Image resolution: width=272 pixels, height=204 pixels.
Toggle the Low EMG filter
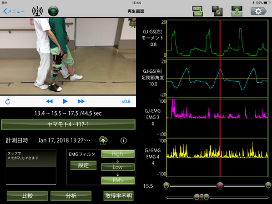[x=118, y=167]
